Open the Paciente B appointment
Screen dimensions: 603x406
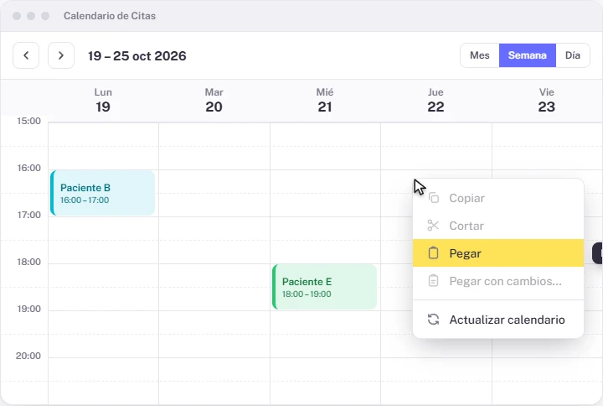pos(103,193)
